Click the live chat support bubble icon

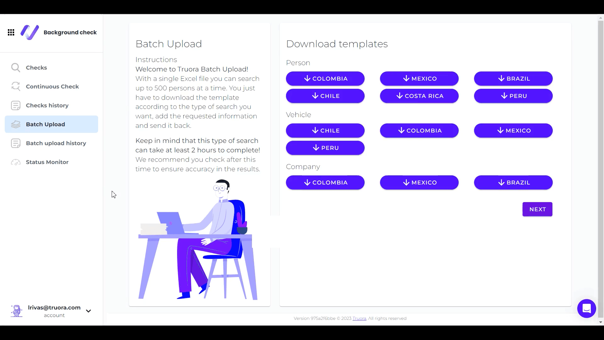587,309
